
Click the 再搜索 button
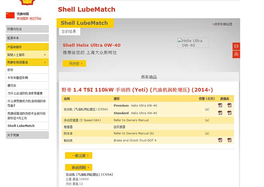(74, 64)
